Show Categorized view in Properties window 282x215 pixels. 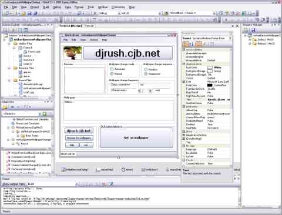186,44
